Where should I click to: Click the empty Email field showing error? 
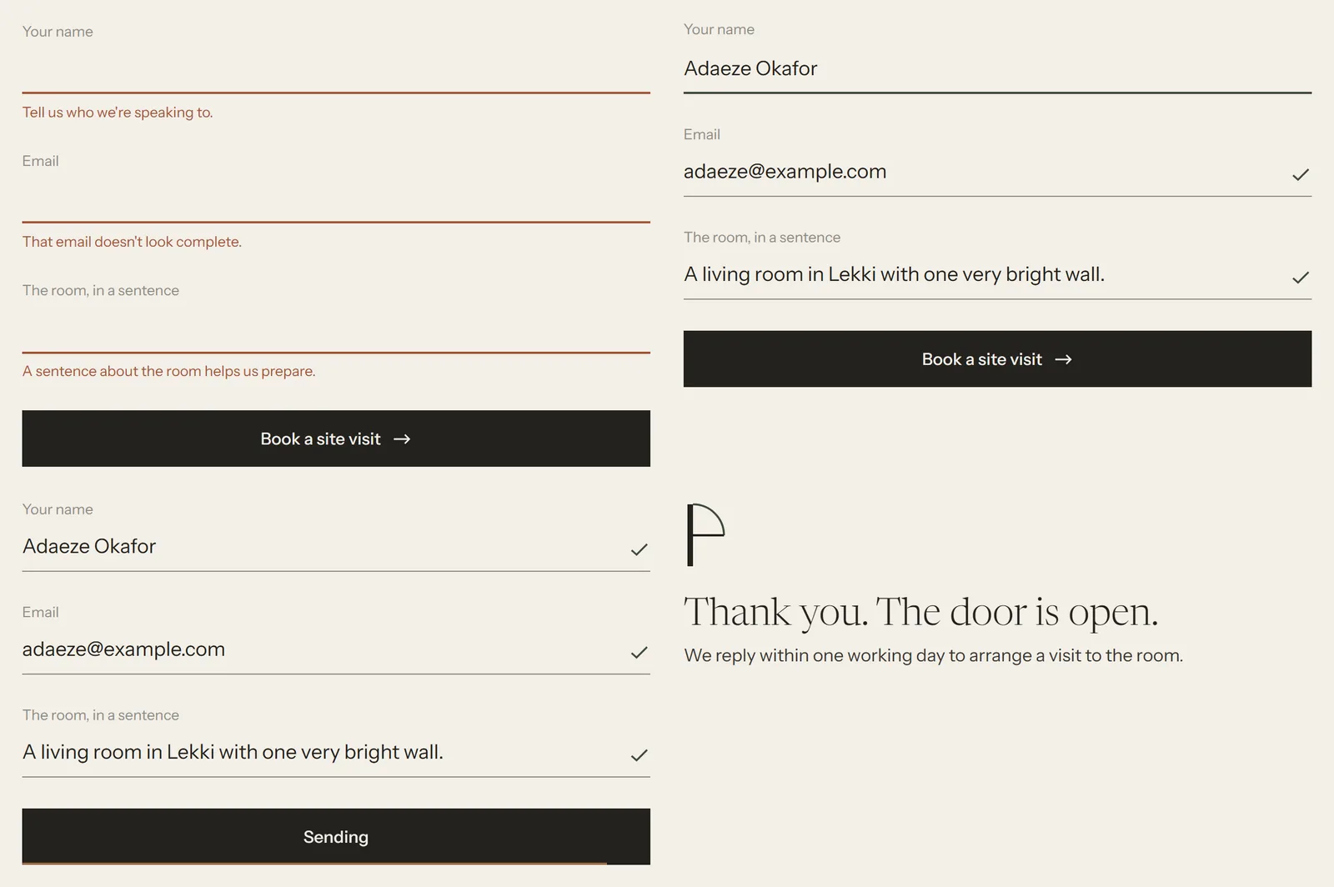tap(336, 199)
